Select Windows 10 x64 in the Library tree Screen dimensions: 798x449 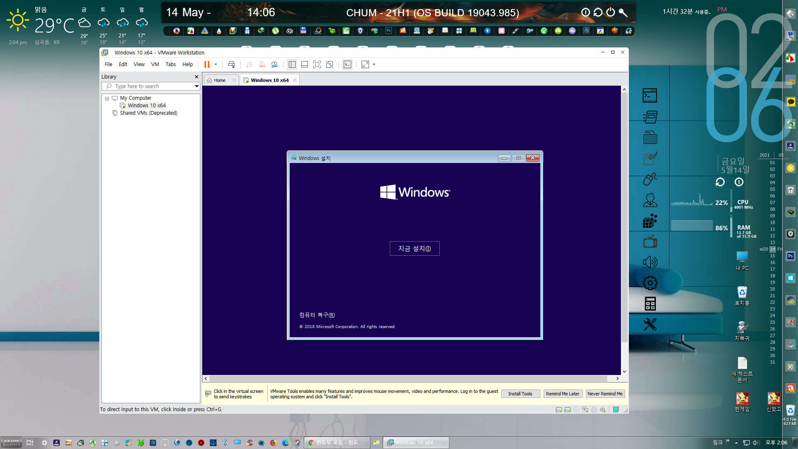click(143, 106)
